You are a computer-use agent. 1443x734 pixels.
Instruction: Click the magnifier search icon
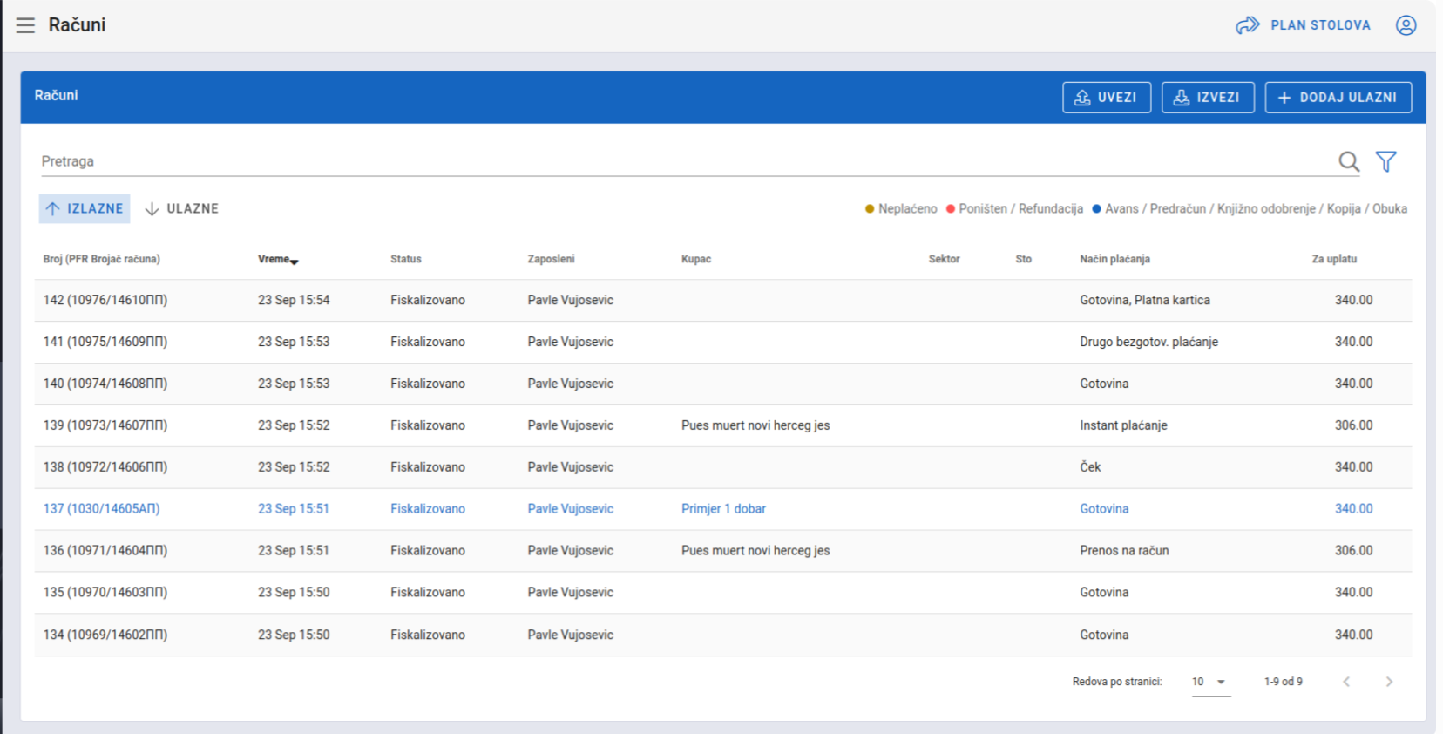(x=1349, y=161)
